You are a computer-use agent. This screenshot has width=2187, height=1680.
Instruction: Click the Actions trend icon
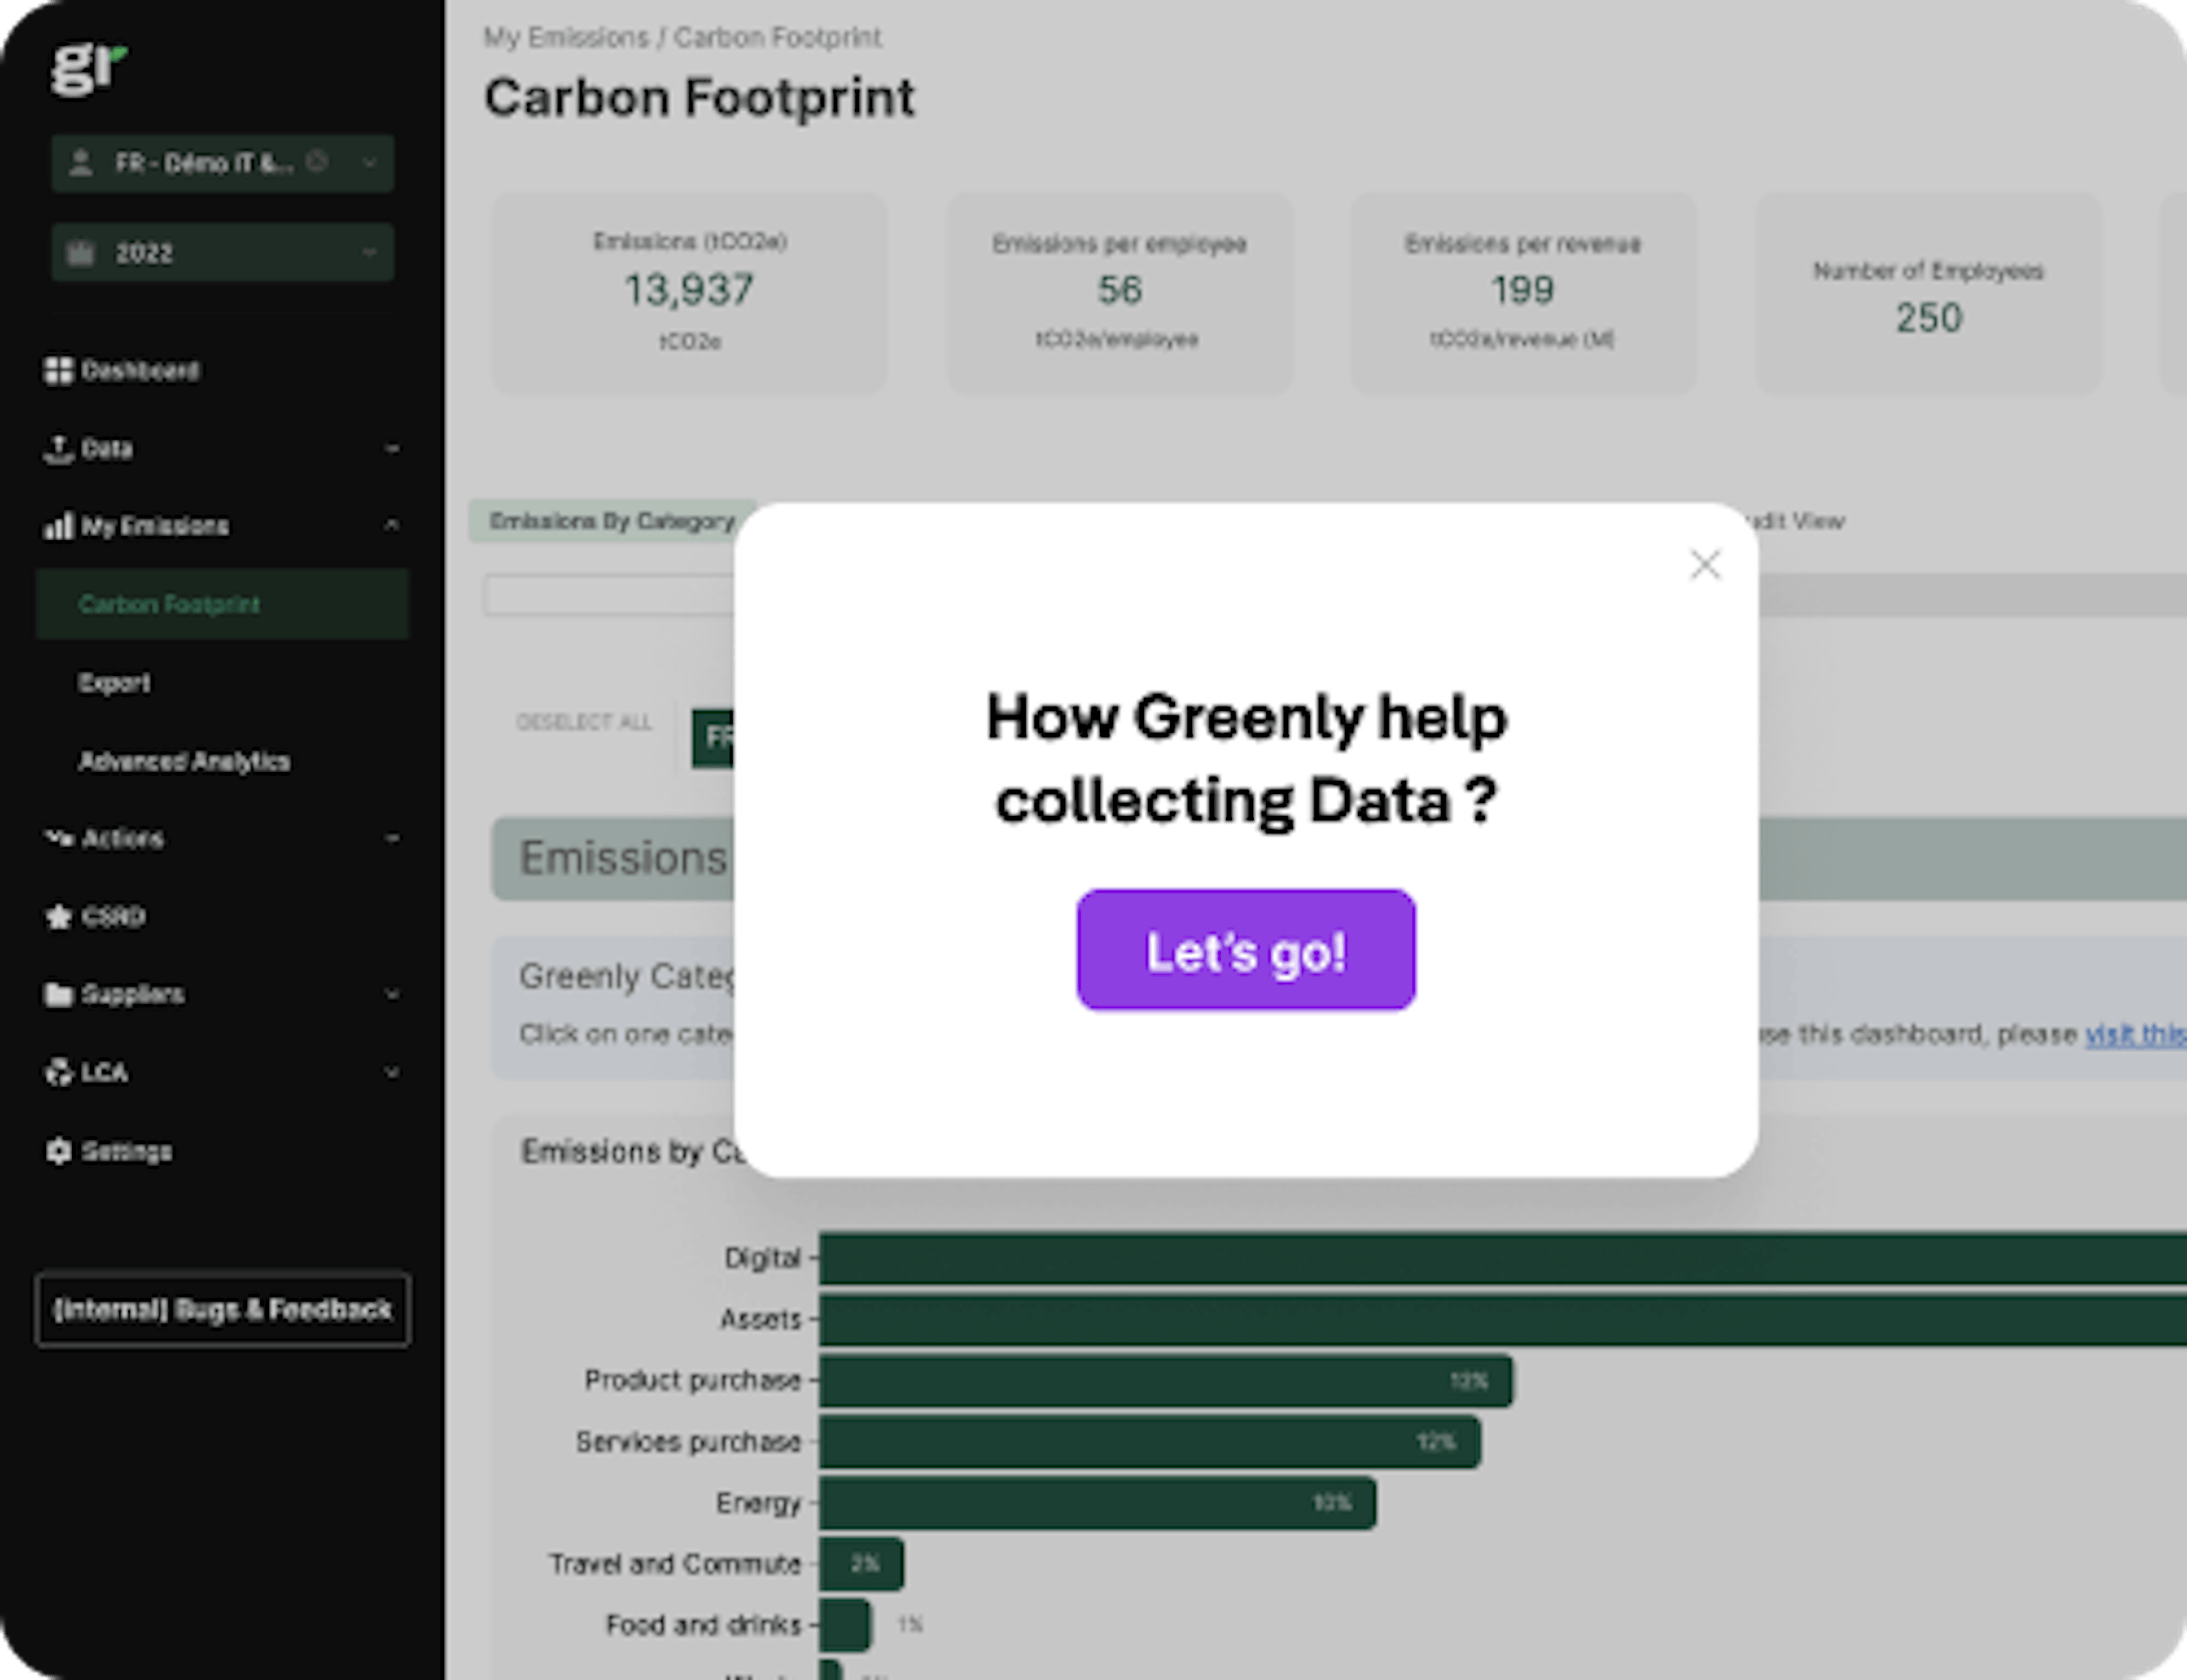pyautogui.click(x=59, y=838)
